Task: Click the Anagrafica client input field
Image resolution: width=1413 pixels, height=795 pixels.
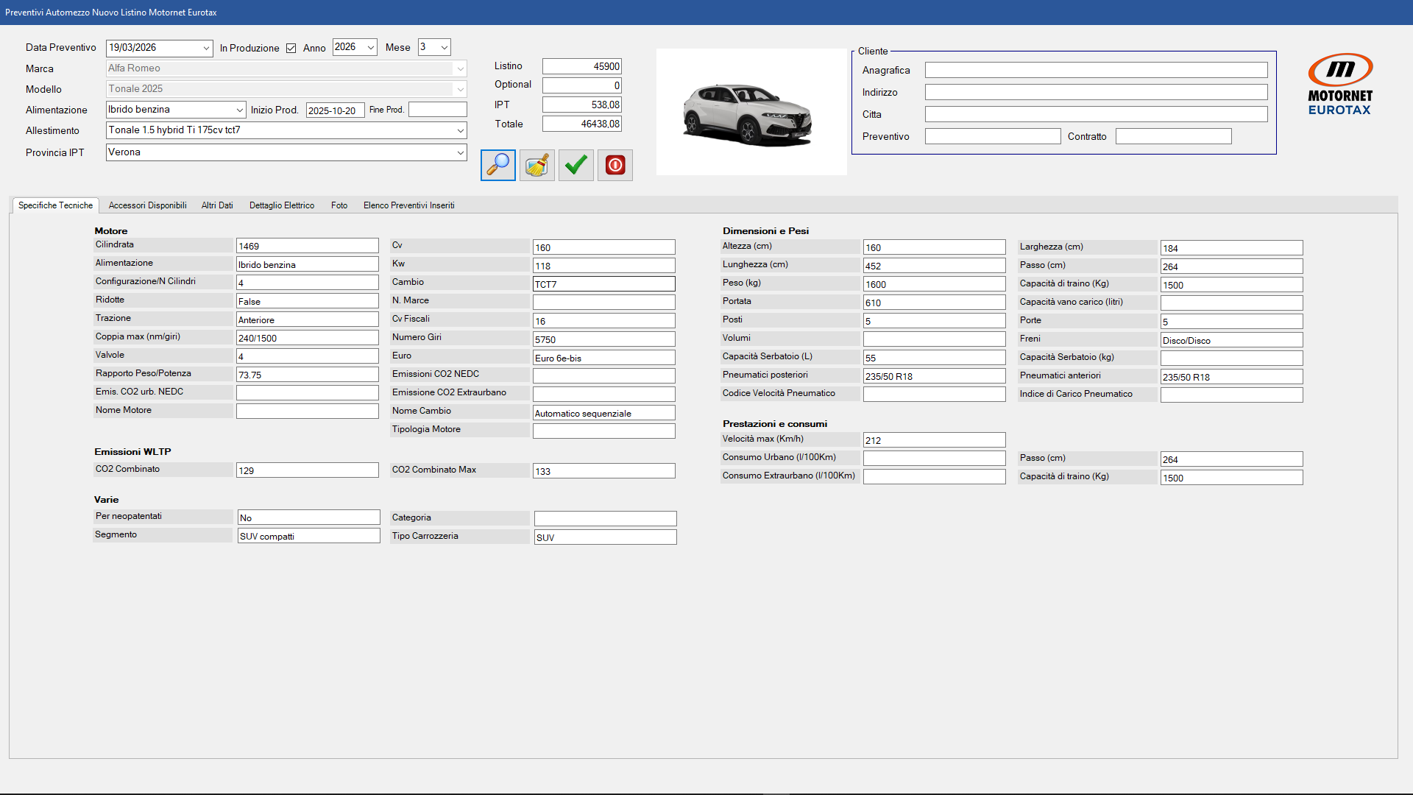Action: coord(1096,71)
